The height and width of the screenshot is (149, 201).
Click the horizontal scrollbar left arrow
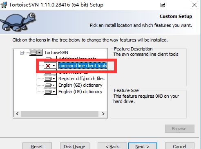tap(17, 114)
